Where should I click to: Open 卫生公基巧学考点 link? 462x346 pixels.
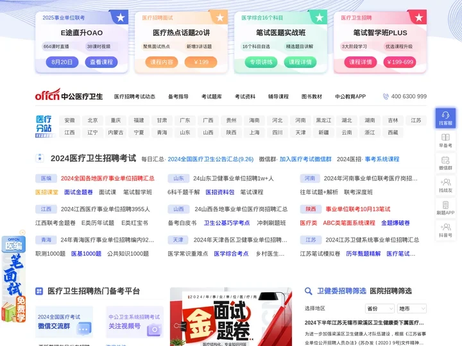coord(227,223)
